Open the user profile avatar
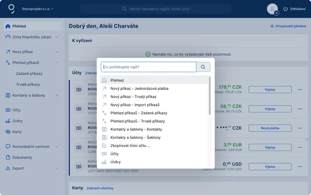 click(x=272, y=9)
